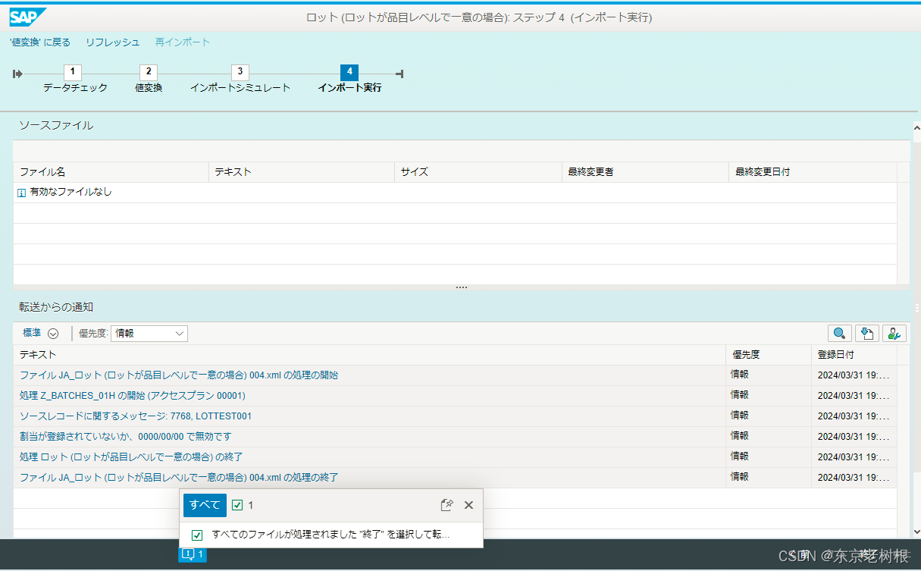Expand the 標準 view chevron
The image size is (921, 571).
point(52,332)
